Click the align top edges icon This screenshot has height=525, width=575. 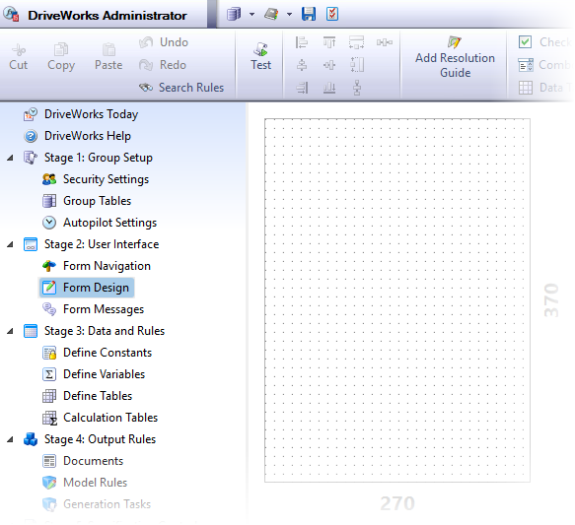click(329, 42)
